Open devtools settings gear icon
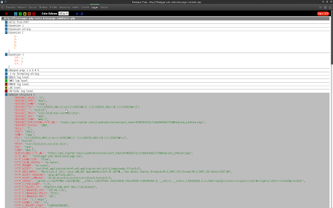The image size is (333, 208). pyautogui.click(x=325, y=7)
